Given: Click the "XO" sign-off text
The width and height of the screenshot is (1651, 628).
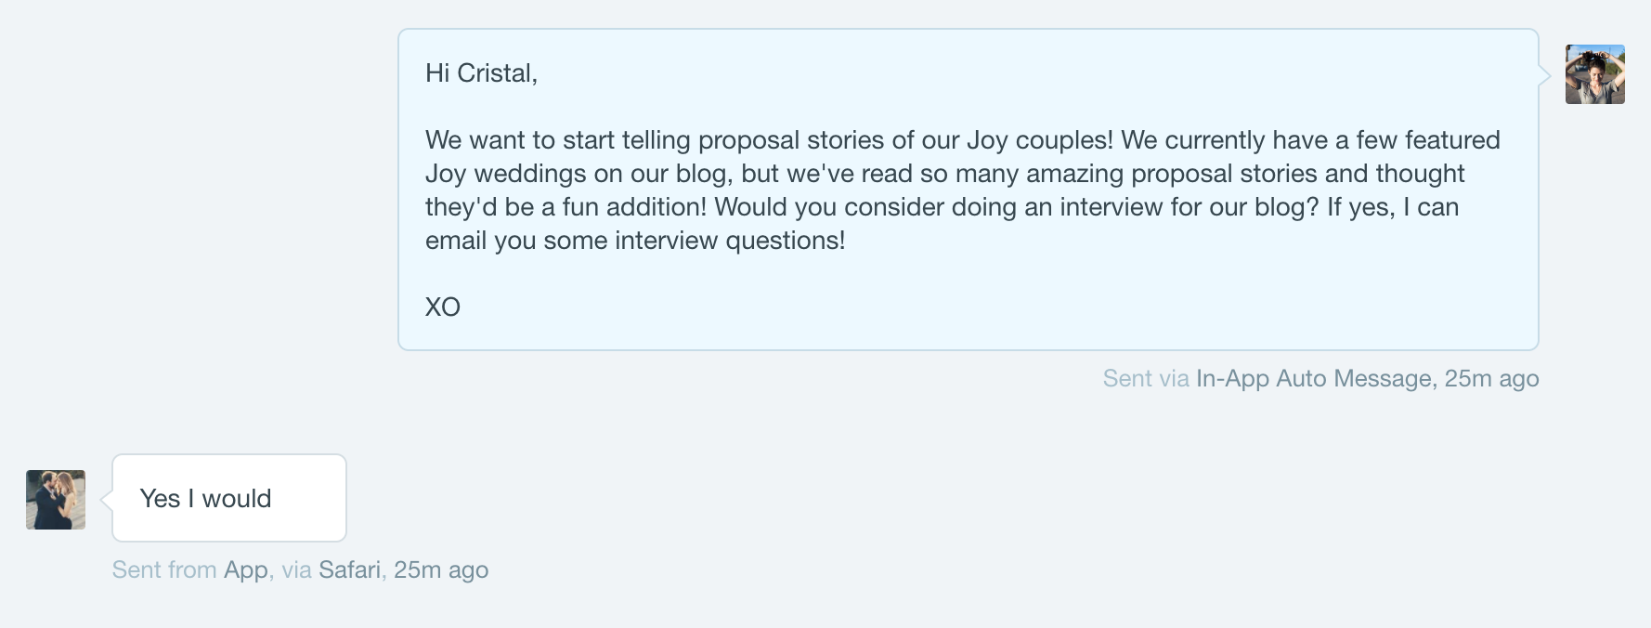Looking at the screenshot, I should pos(443,307).
